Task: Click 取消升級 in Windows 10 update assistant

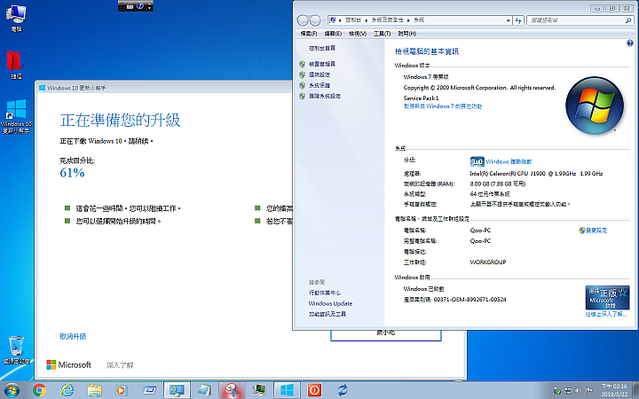Action: pos(73,336)
